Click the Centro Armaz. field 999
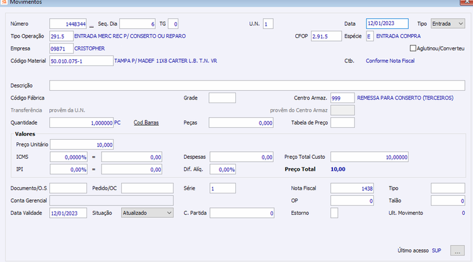 tap(342, 98)
